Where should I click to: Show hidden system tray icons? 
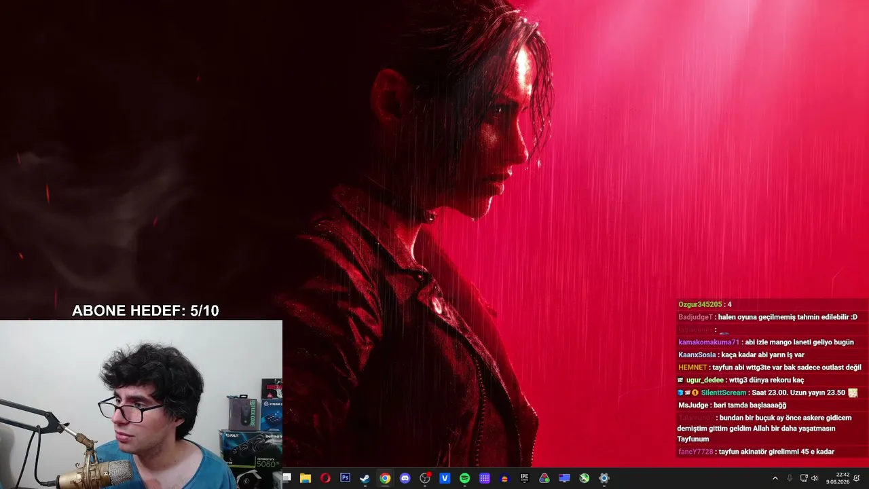coord(775,478)
